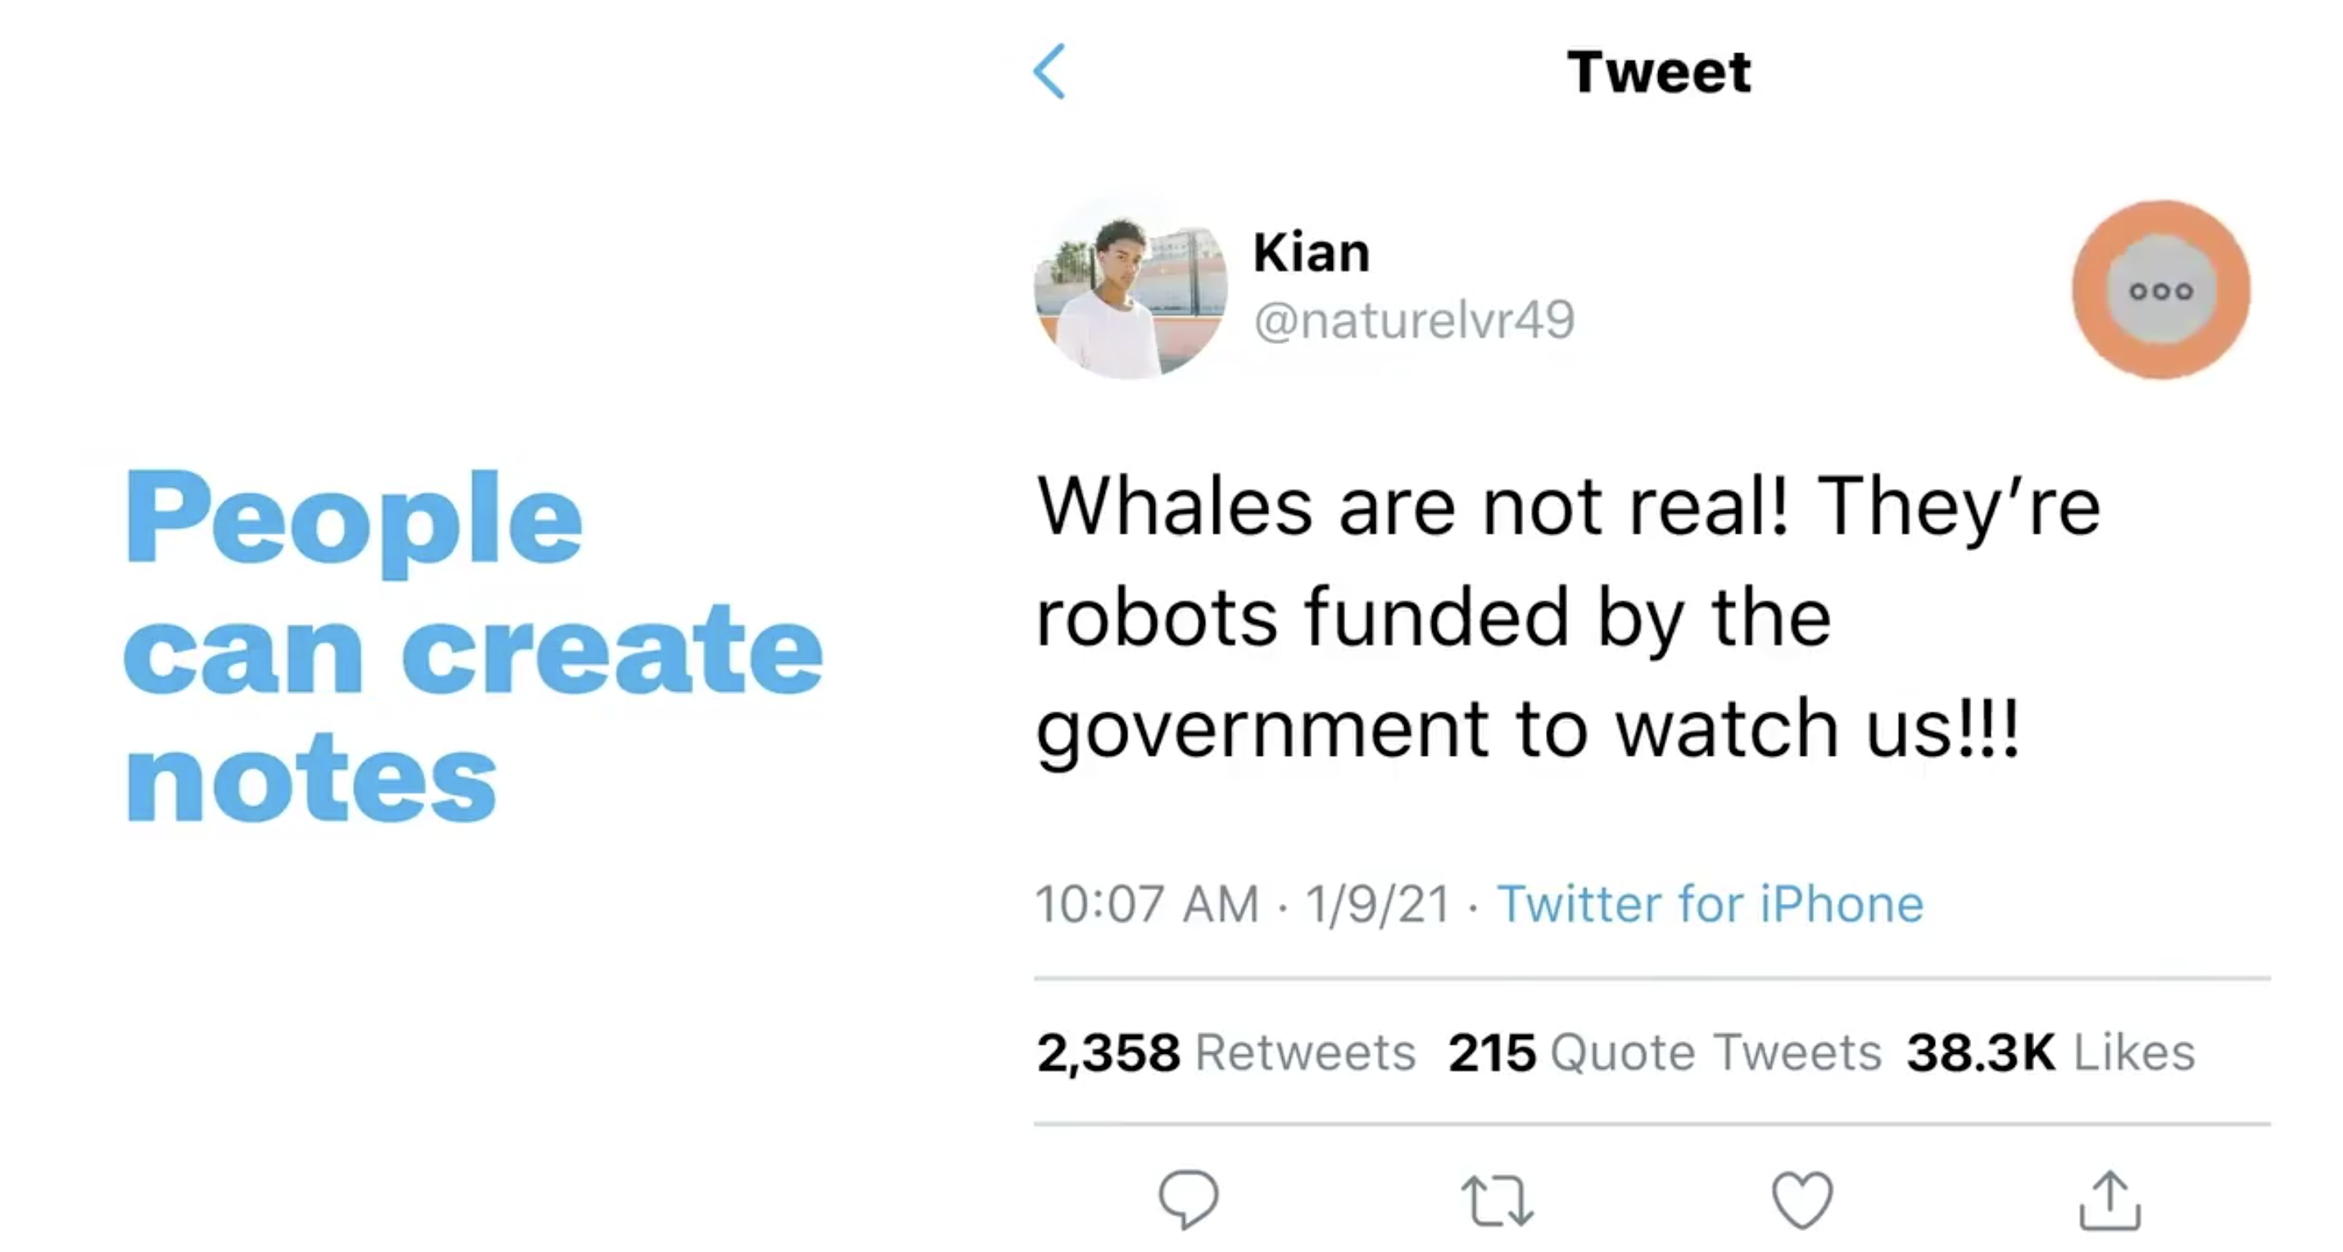The height and width of the screenshot is (1252, 2343).
Task: View the 215 Quote Tweets list
Action: 1665,1053
